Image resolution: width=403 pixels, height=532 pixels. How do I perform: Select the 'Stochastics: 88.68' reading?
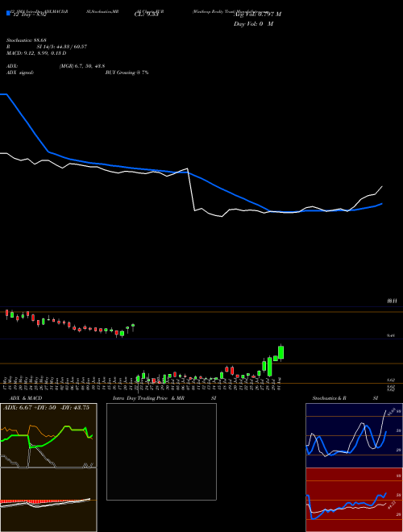pos(27,40)
